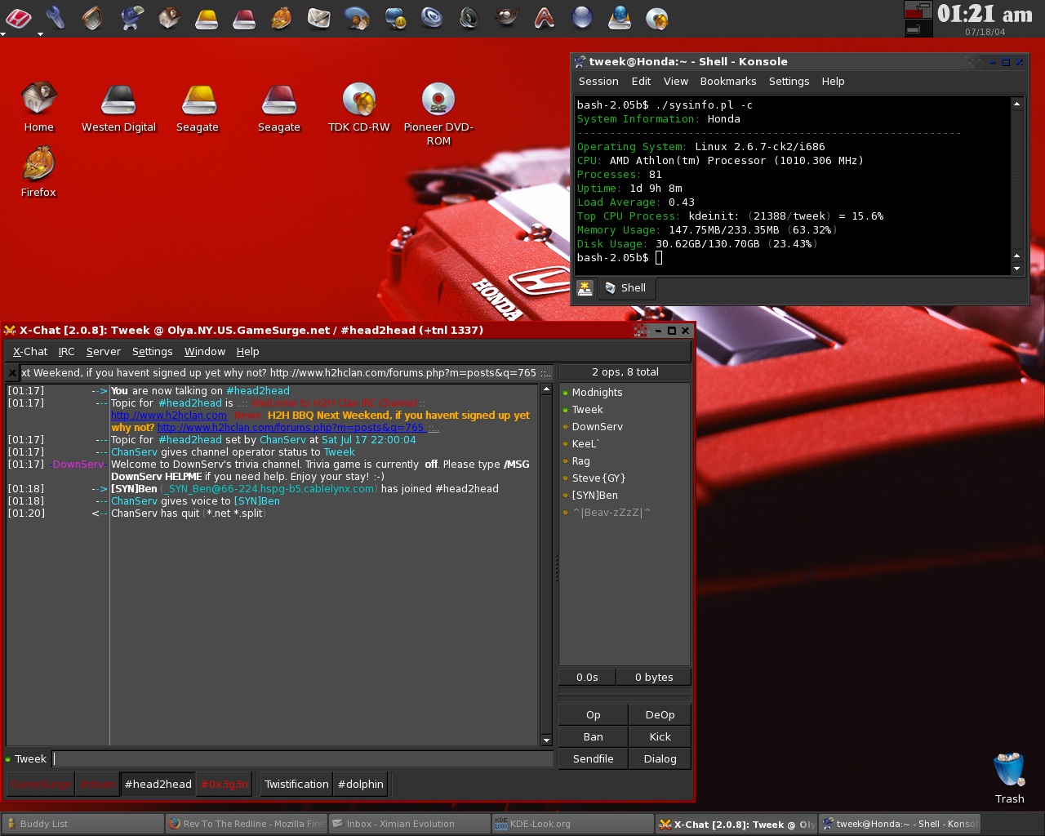Open the Home desktop icon
The image size is (1045, 836).
(x=38, y=107)
